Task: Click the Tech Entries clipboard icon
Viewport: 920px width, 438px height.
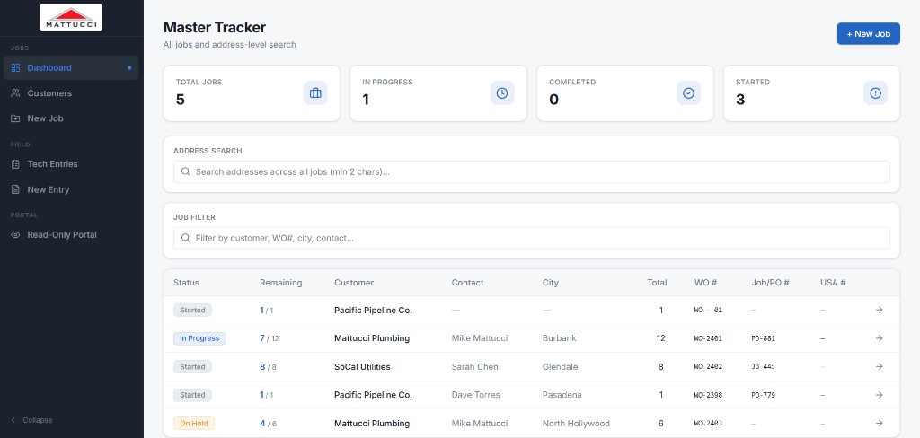Action: 16,164
